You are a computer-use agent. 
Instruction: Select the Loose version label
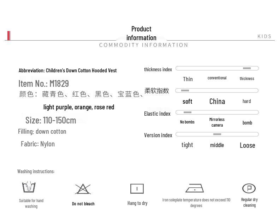coord(247,145)
